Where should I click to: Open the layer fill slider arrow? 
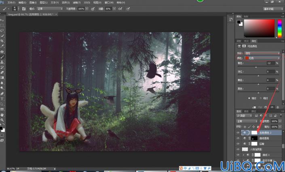[x=280, y=127]
